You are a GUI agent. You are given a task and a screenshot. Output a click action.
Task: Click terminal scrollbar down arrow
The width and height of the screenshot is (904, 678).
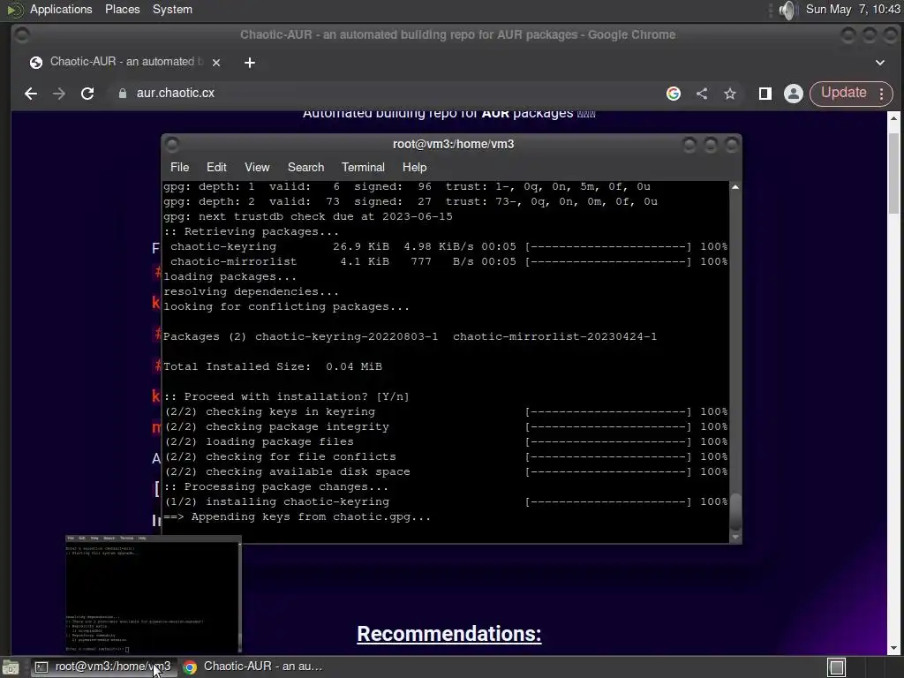click(x=735, y=537)
